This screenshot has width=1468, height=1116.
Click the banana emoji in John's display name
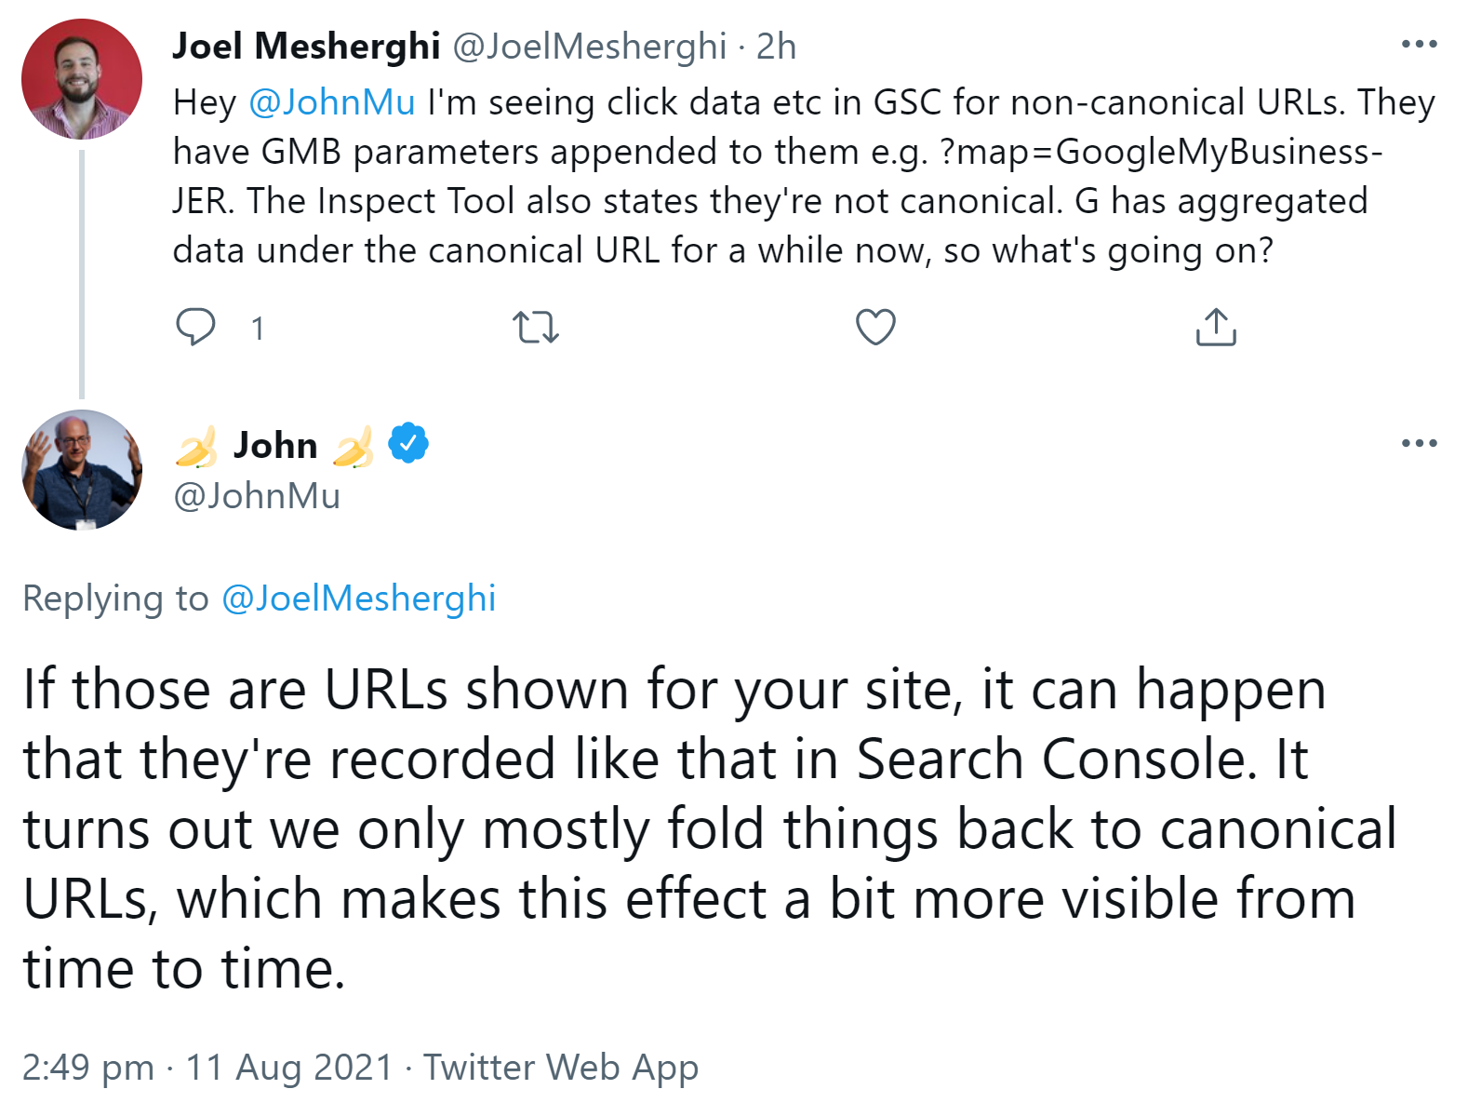tap(197, 445)
